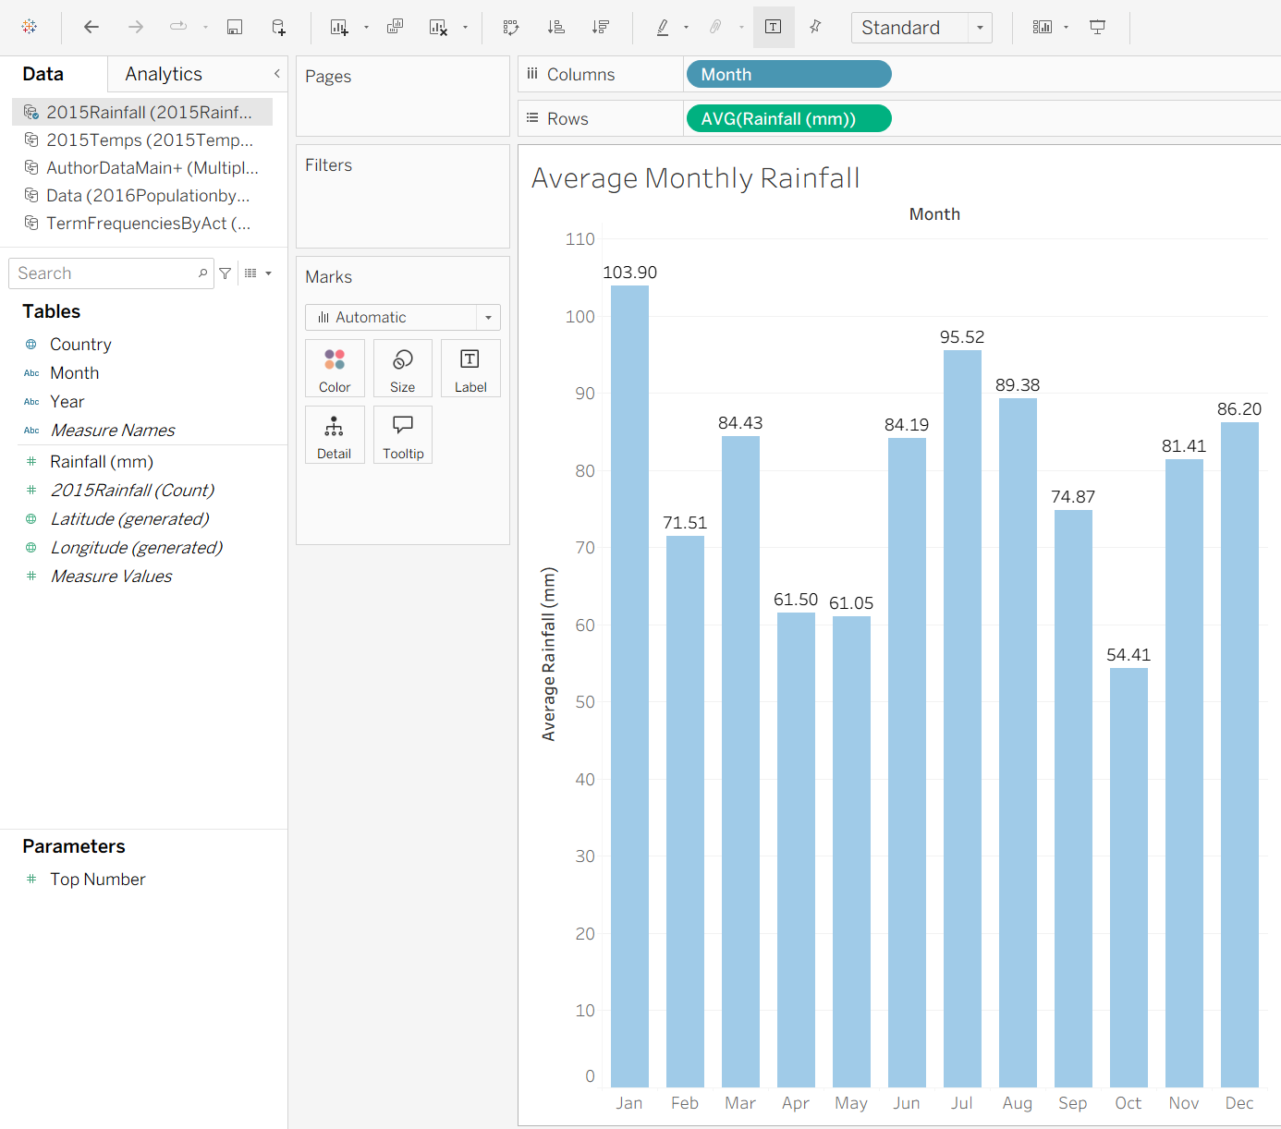
Task: Select the Top Number parameter
Action: point(98,880)
